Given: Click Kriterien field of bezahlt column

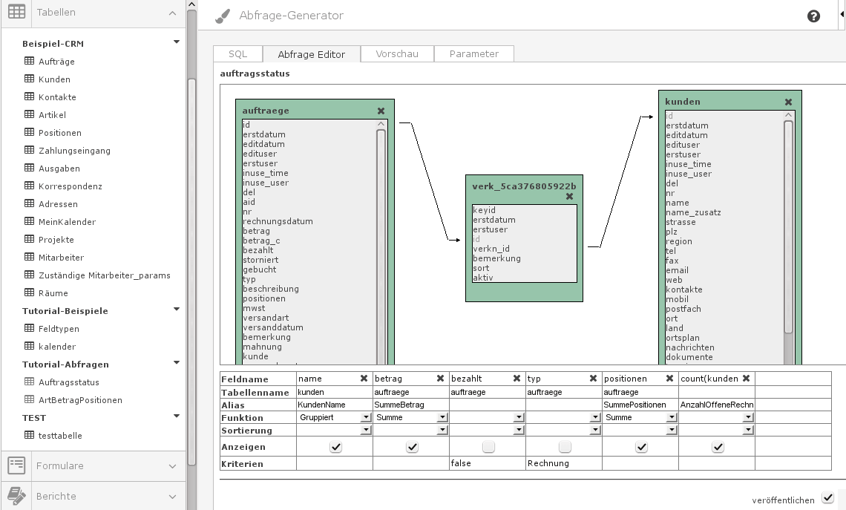Looking at the screenshot, I should (487, 463).
